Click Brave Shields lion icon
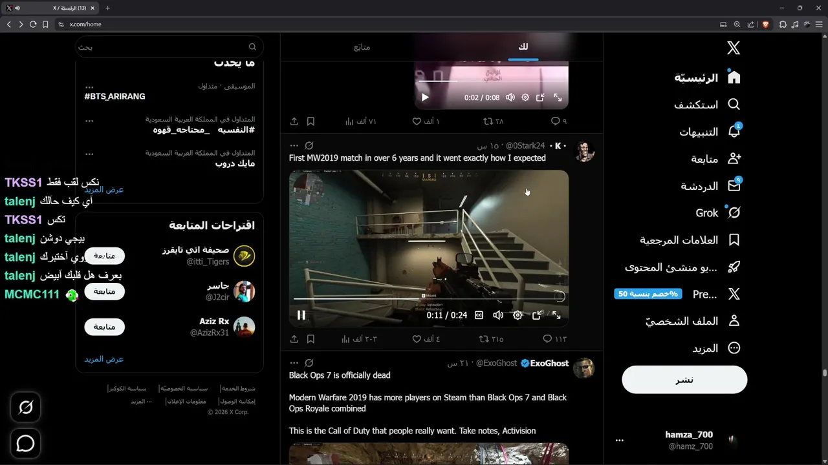 pos(766,25)
